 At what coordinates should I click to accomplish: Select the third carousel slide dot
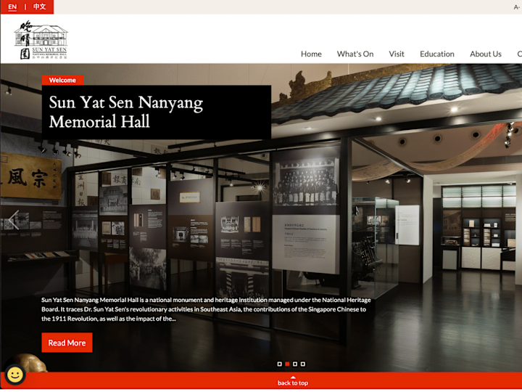pyautogui.click(x=294, y=364)
